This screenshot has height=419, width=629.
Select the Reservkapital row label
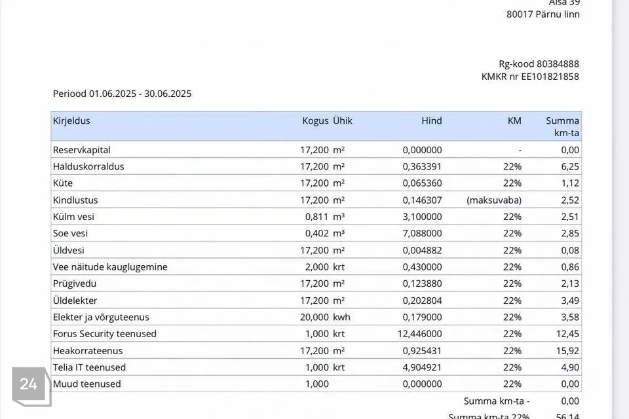click(81, 150)
